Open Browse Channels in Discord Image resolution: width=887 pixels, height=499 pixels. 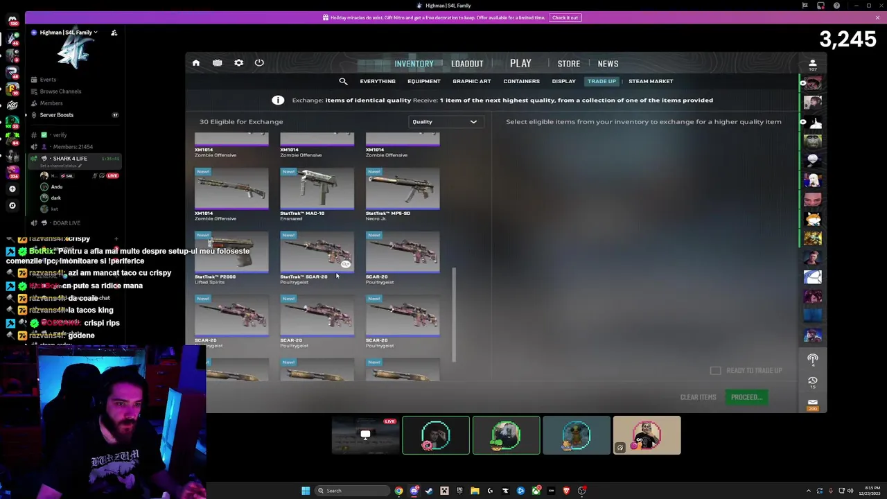[x=61, y=91]
